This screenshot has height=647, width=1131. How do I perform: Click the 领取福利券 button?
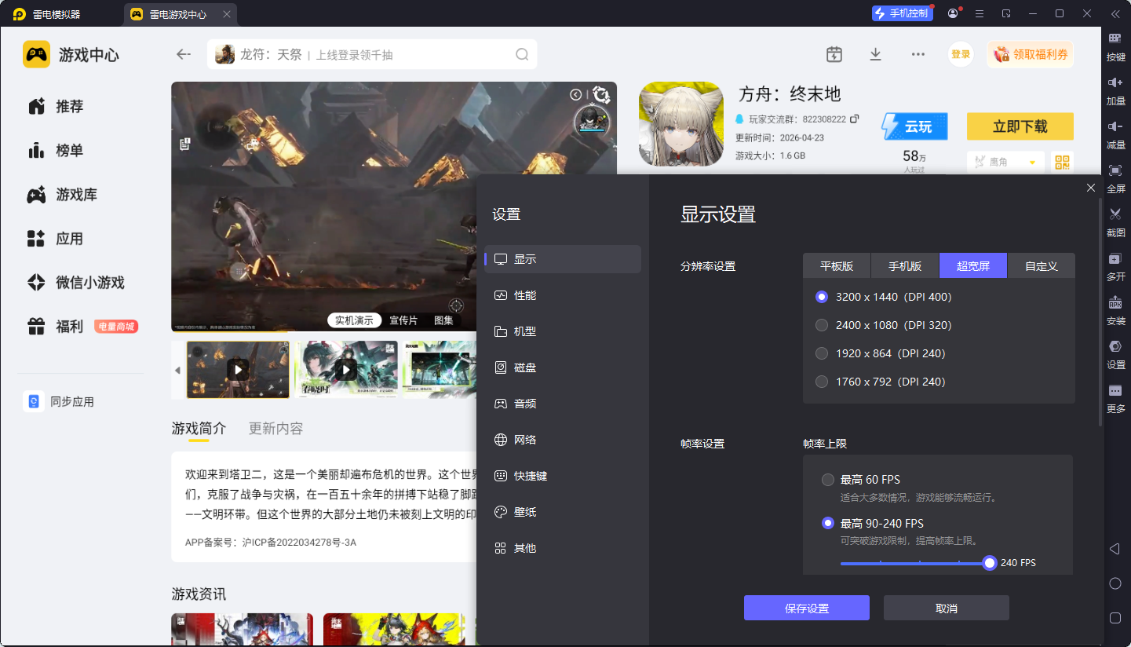[1031, 54]
